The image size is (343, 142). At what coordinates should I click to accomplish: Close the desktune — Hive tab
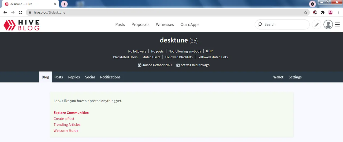pyautogui.click(x=55, y=4)
